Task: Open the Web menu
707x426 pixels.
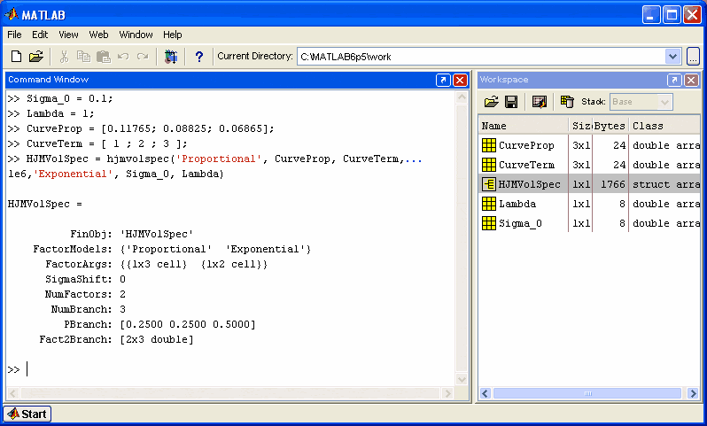Action: click(98, 35)
